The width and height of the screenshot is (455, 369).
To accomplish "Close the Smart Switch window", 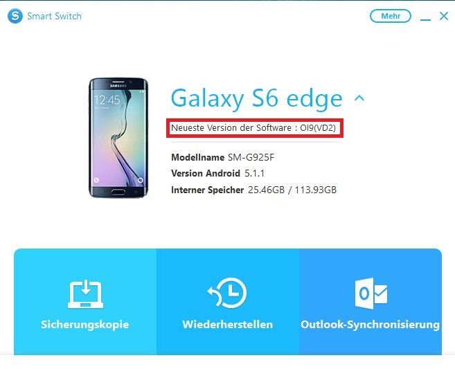I will (444, 16).
